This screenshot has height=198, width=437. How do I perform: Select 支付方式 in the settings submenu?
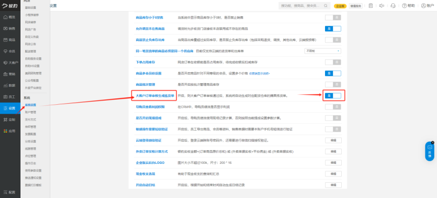(31, 120)
